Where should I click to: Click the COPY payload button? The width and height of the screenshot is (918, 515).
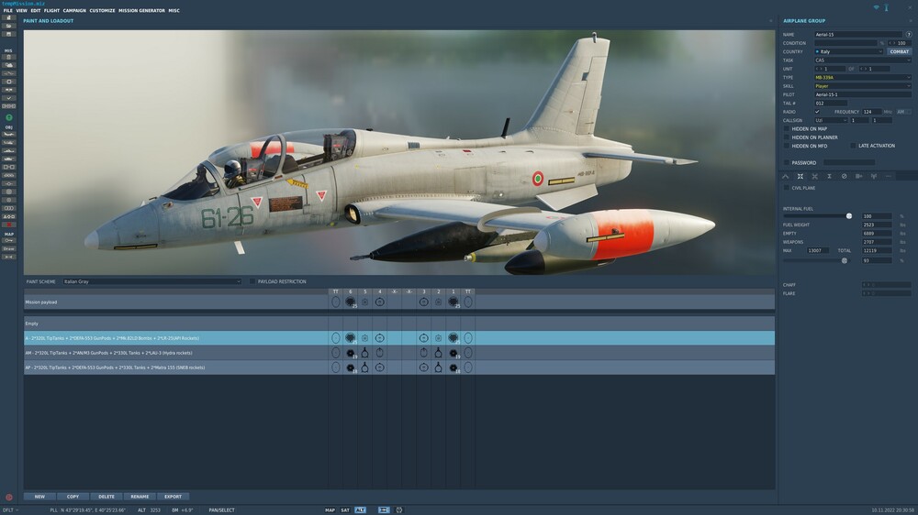[73, 497]
